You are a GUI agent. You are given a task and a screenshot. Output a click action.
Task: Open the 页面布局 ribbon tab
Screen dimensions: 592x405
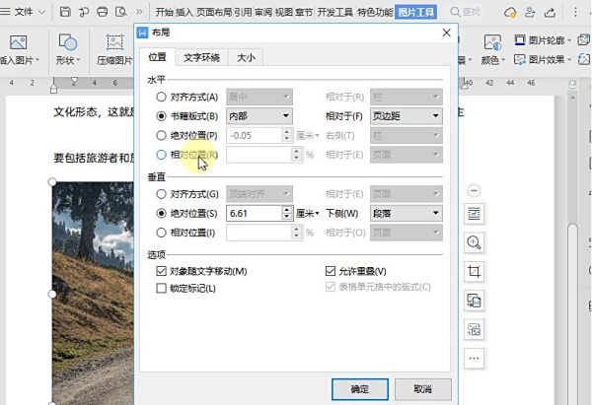pyautogui.click(x=214, y=12)
